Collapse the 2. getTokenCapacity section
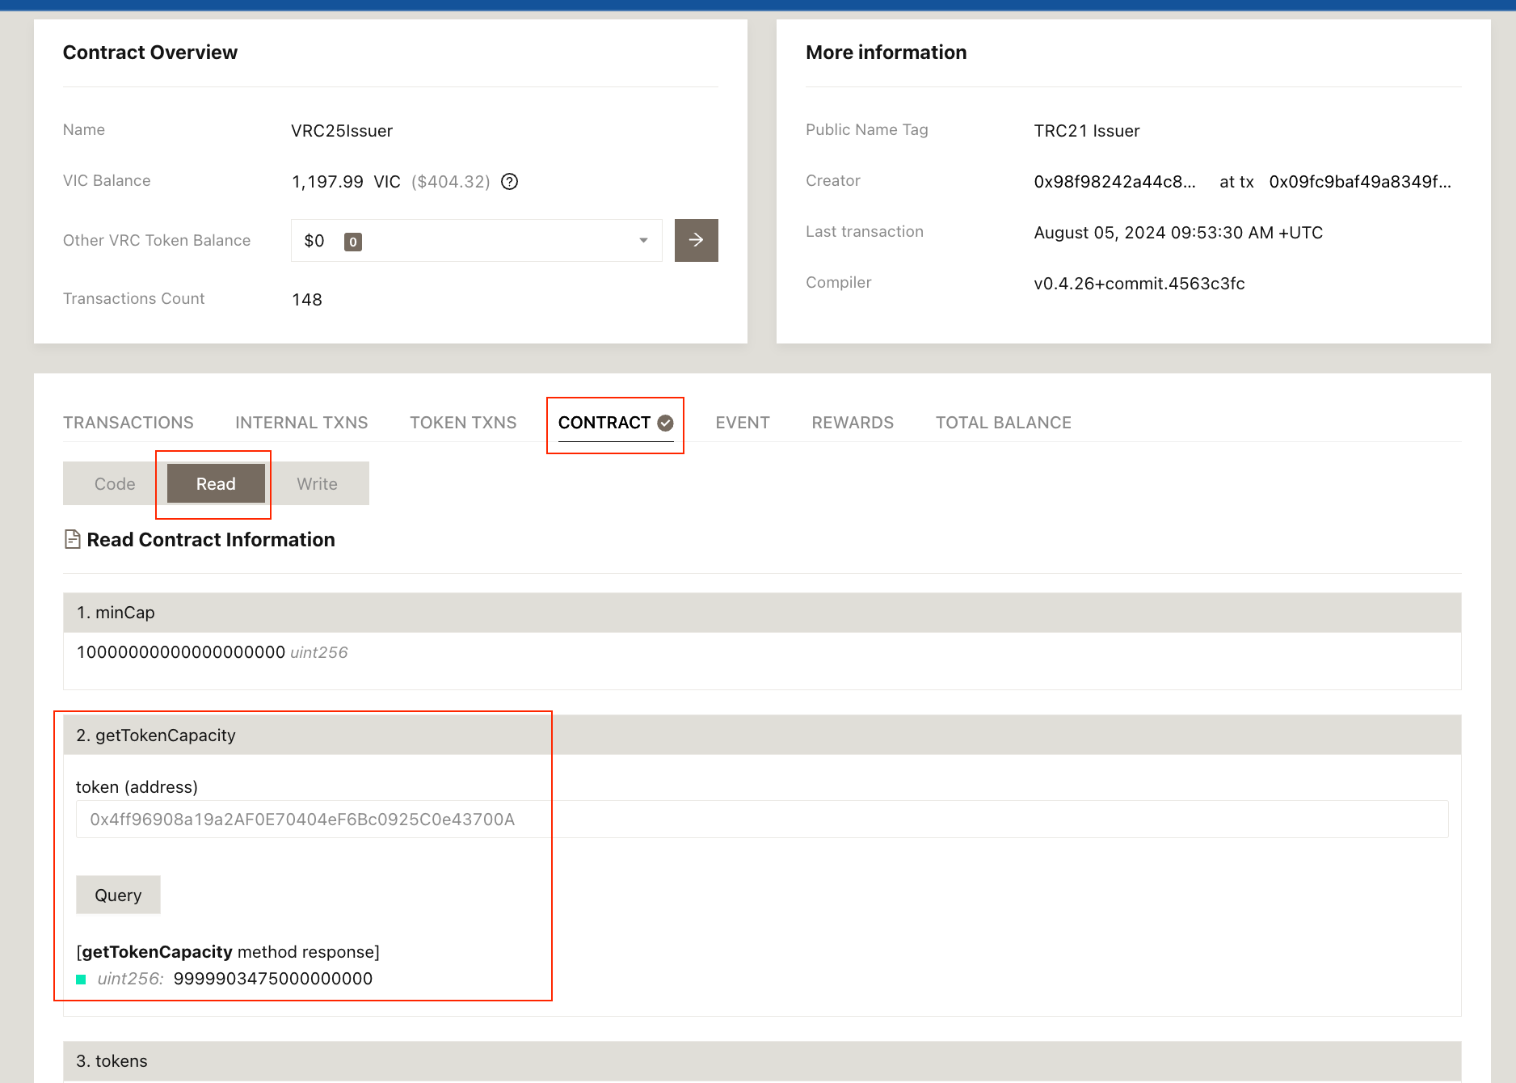 pyautogui.click(x=761, y=735)
